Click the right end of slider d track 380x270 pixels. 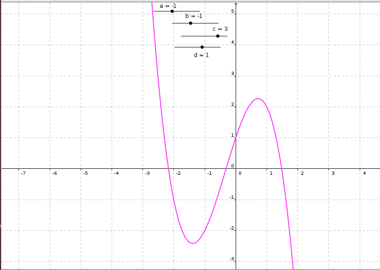[220, 47]
